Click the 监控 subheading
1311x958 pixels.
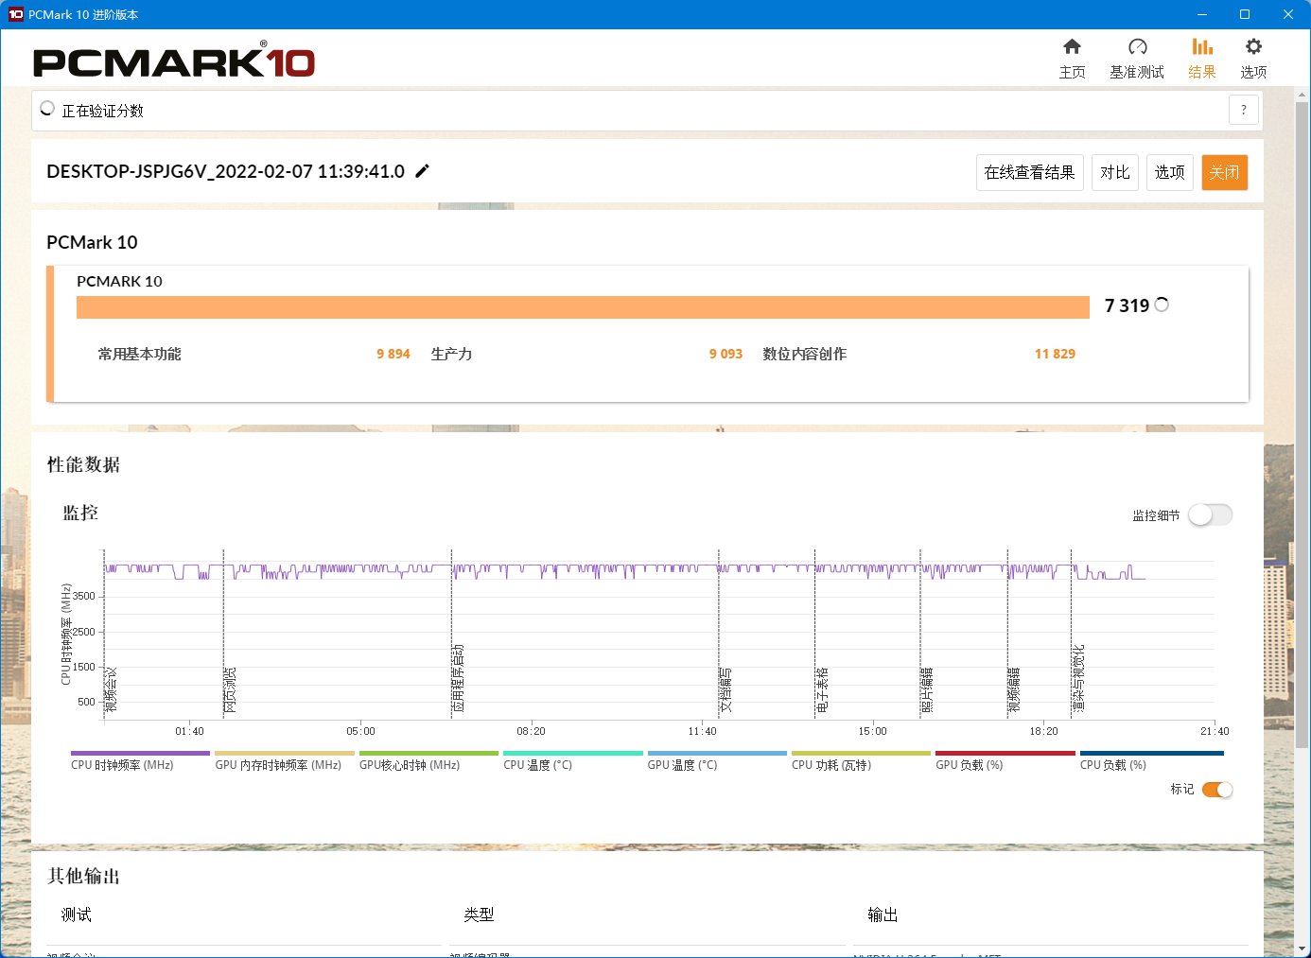coord(80,513)
